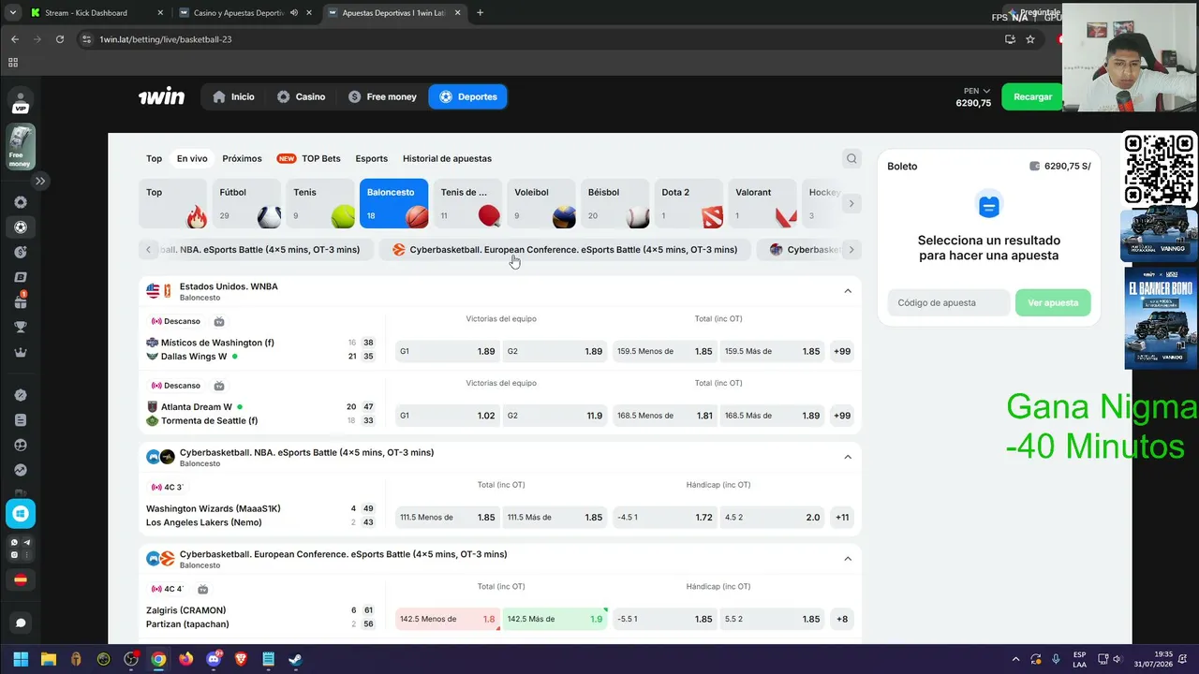Open the Casino navigation item
This screenshot has width=1199, height=674.
tap(301, 96)
